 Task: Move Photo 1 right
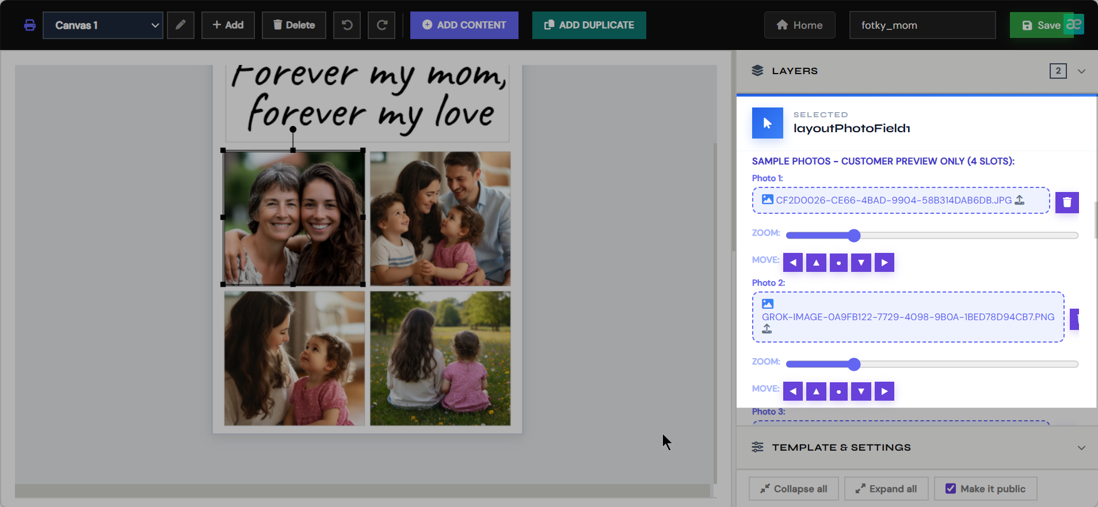[884, 263]
